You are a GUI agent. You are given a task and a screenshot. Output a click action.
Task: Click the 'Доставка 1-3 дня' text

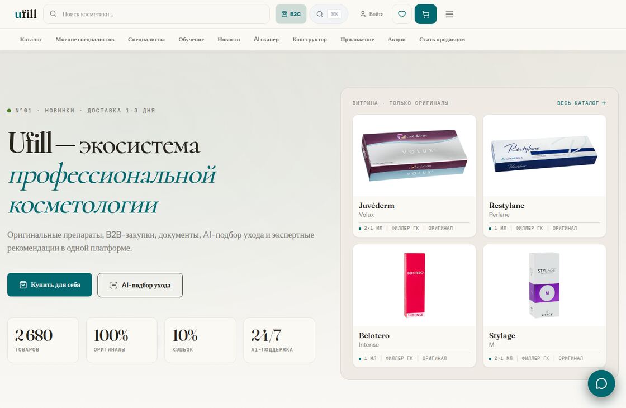click(121, 111)
